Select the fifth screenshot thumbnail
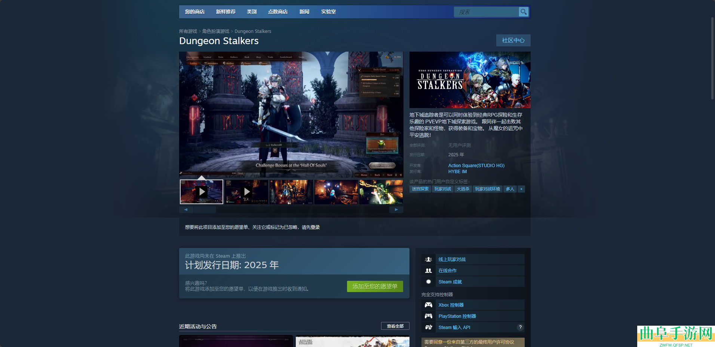Screen dimensions: 715x347 click(x=381, y=192)
